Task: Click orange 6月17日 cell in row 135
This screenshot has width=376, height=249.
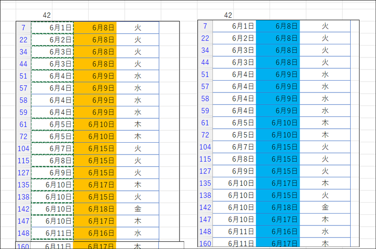Action: point(95,185)
